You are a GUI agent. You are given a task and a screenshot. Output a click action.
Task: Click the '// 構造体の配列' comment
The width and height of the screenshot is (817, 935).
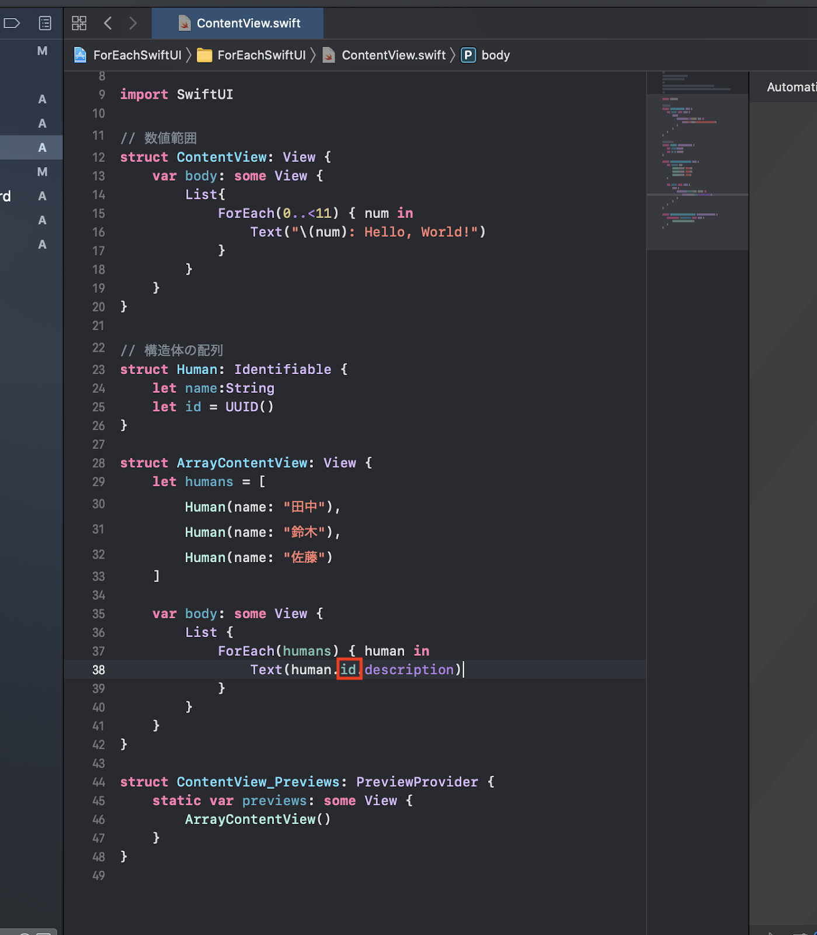click(172, 350)
